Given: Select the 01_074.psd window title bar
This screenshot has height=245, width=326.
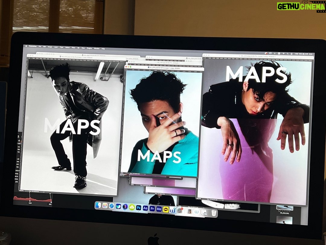Looking at the screenshot, I should [164, 68].
